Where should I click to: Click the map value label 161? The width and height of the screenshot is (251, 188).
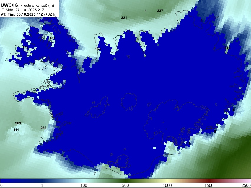click(52, 38)
